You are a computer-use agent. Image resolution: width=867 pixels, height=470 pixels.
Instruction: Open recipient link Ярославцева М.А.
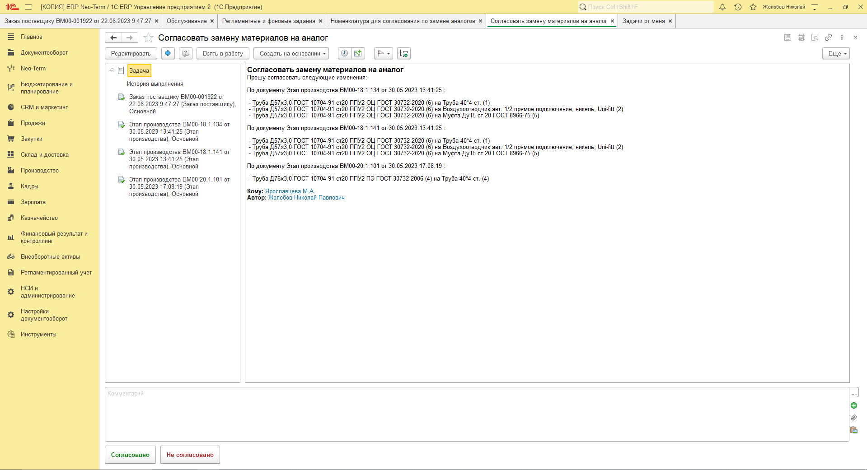(290, 191)
